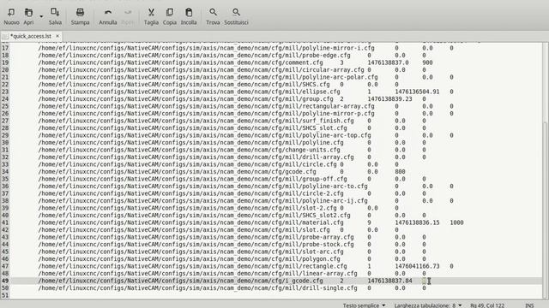Image resolution: width=549 pixels, height=308 pixels.
Task: Click the vertical scrollbar of the editor
Action: [545, 210]
